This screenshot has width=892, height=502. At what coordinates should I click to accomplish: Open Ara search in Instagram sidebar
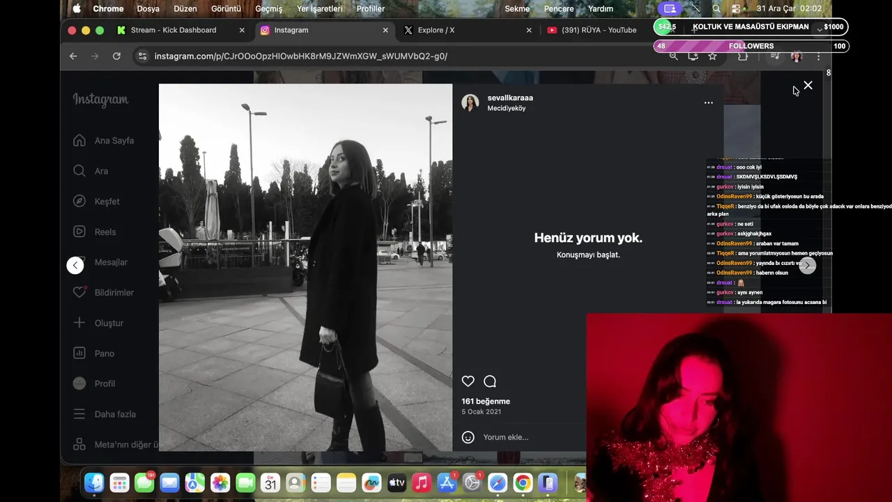[x=91, y=171]
